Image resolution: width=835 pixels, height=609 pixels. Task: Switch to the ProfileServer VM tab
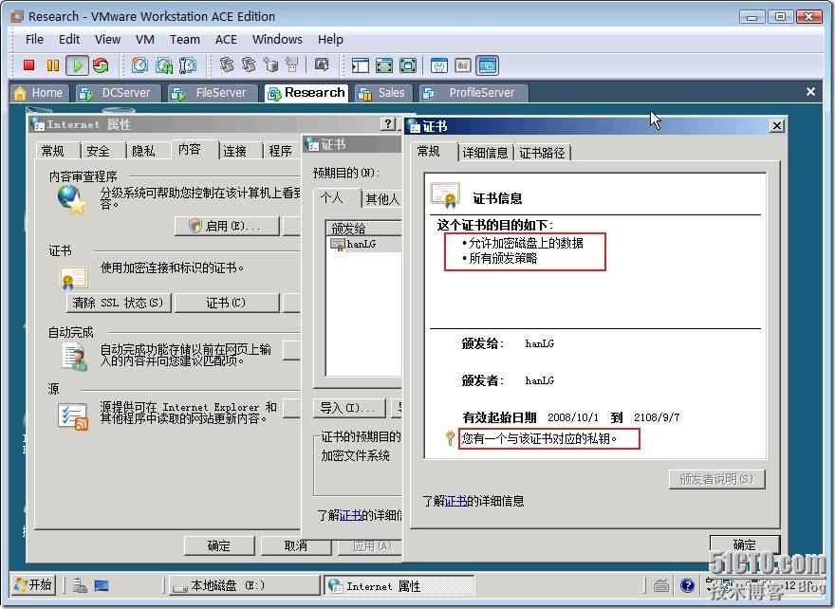[473, 93]
